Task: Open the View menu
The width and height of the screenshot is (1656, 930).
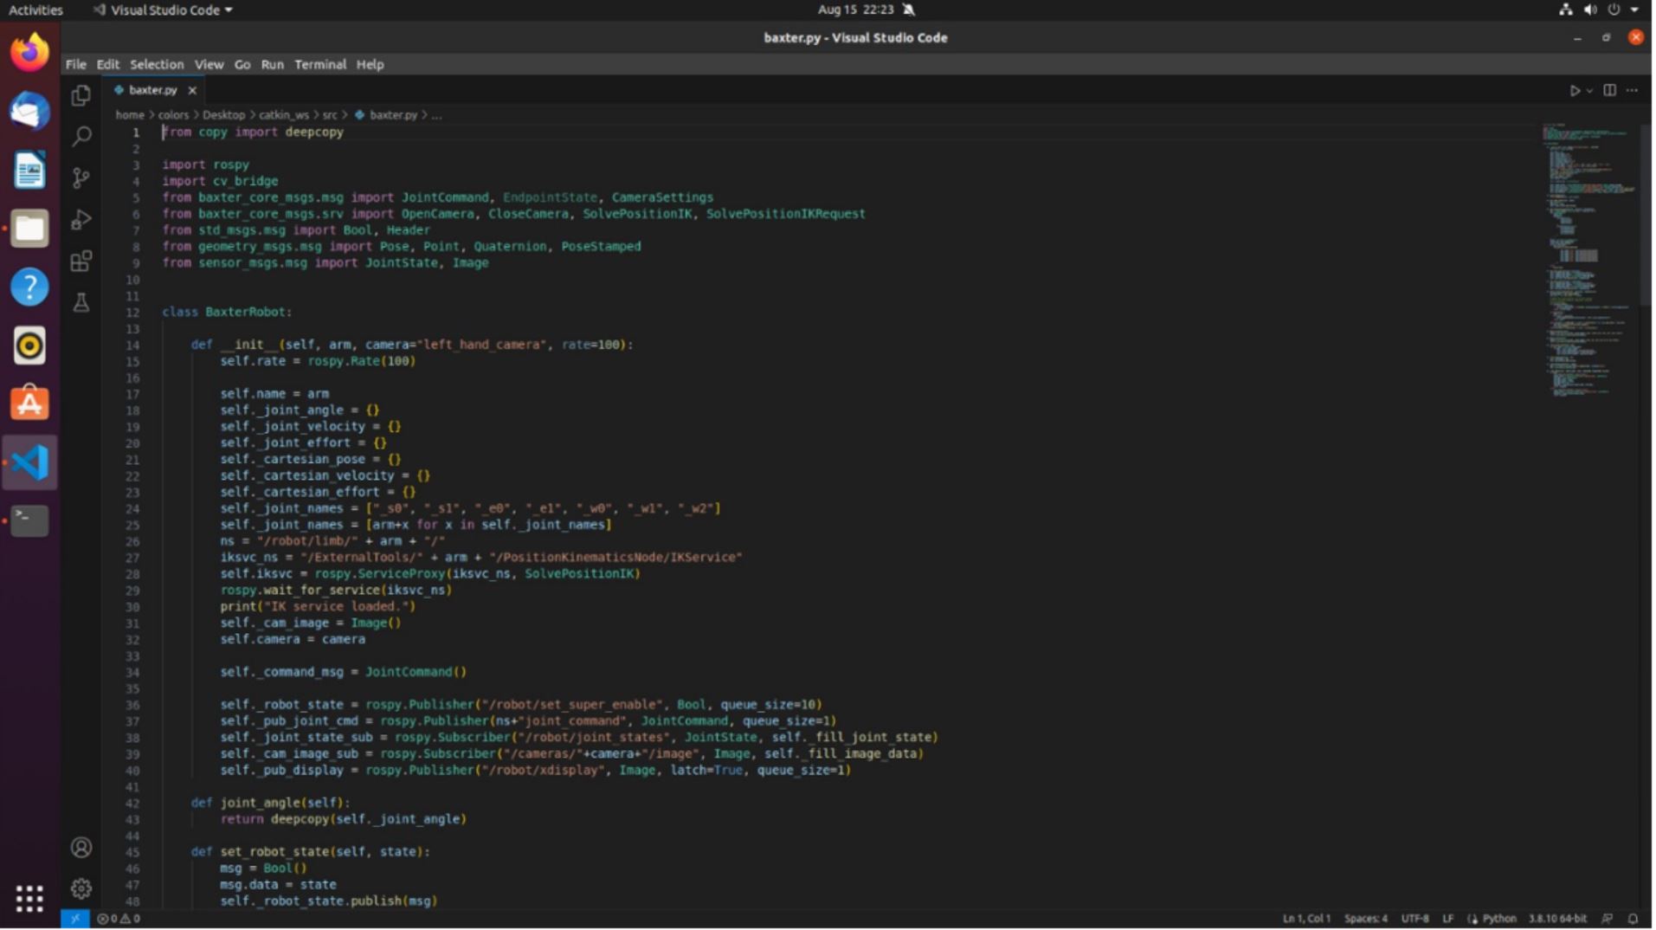Action: point(209,64)
